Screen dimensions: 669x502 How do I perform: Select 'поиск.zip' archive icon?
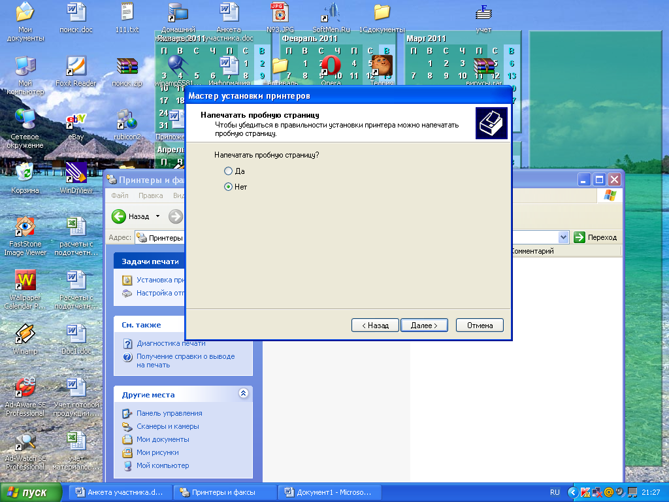[x=127, y=72]
